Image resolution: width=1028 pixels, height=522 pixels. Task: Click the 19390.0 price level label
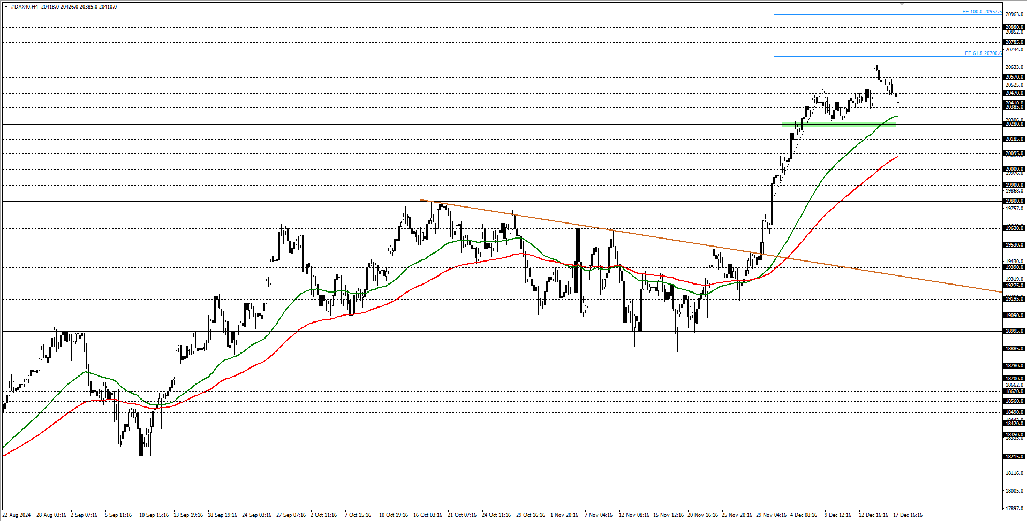coord(1014,267)
